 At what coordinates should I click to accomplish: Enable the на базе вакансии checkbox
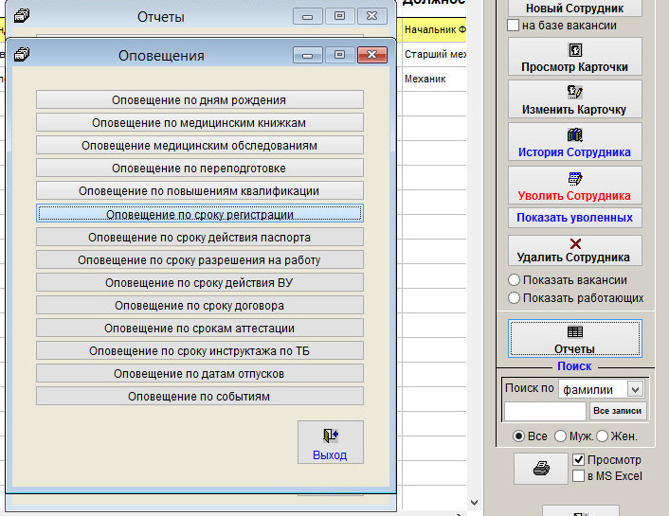tap(514, 26)
